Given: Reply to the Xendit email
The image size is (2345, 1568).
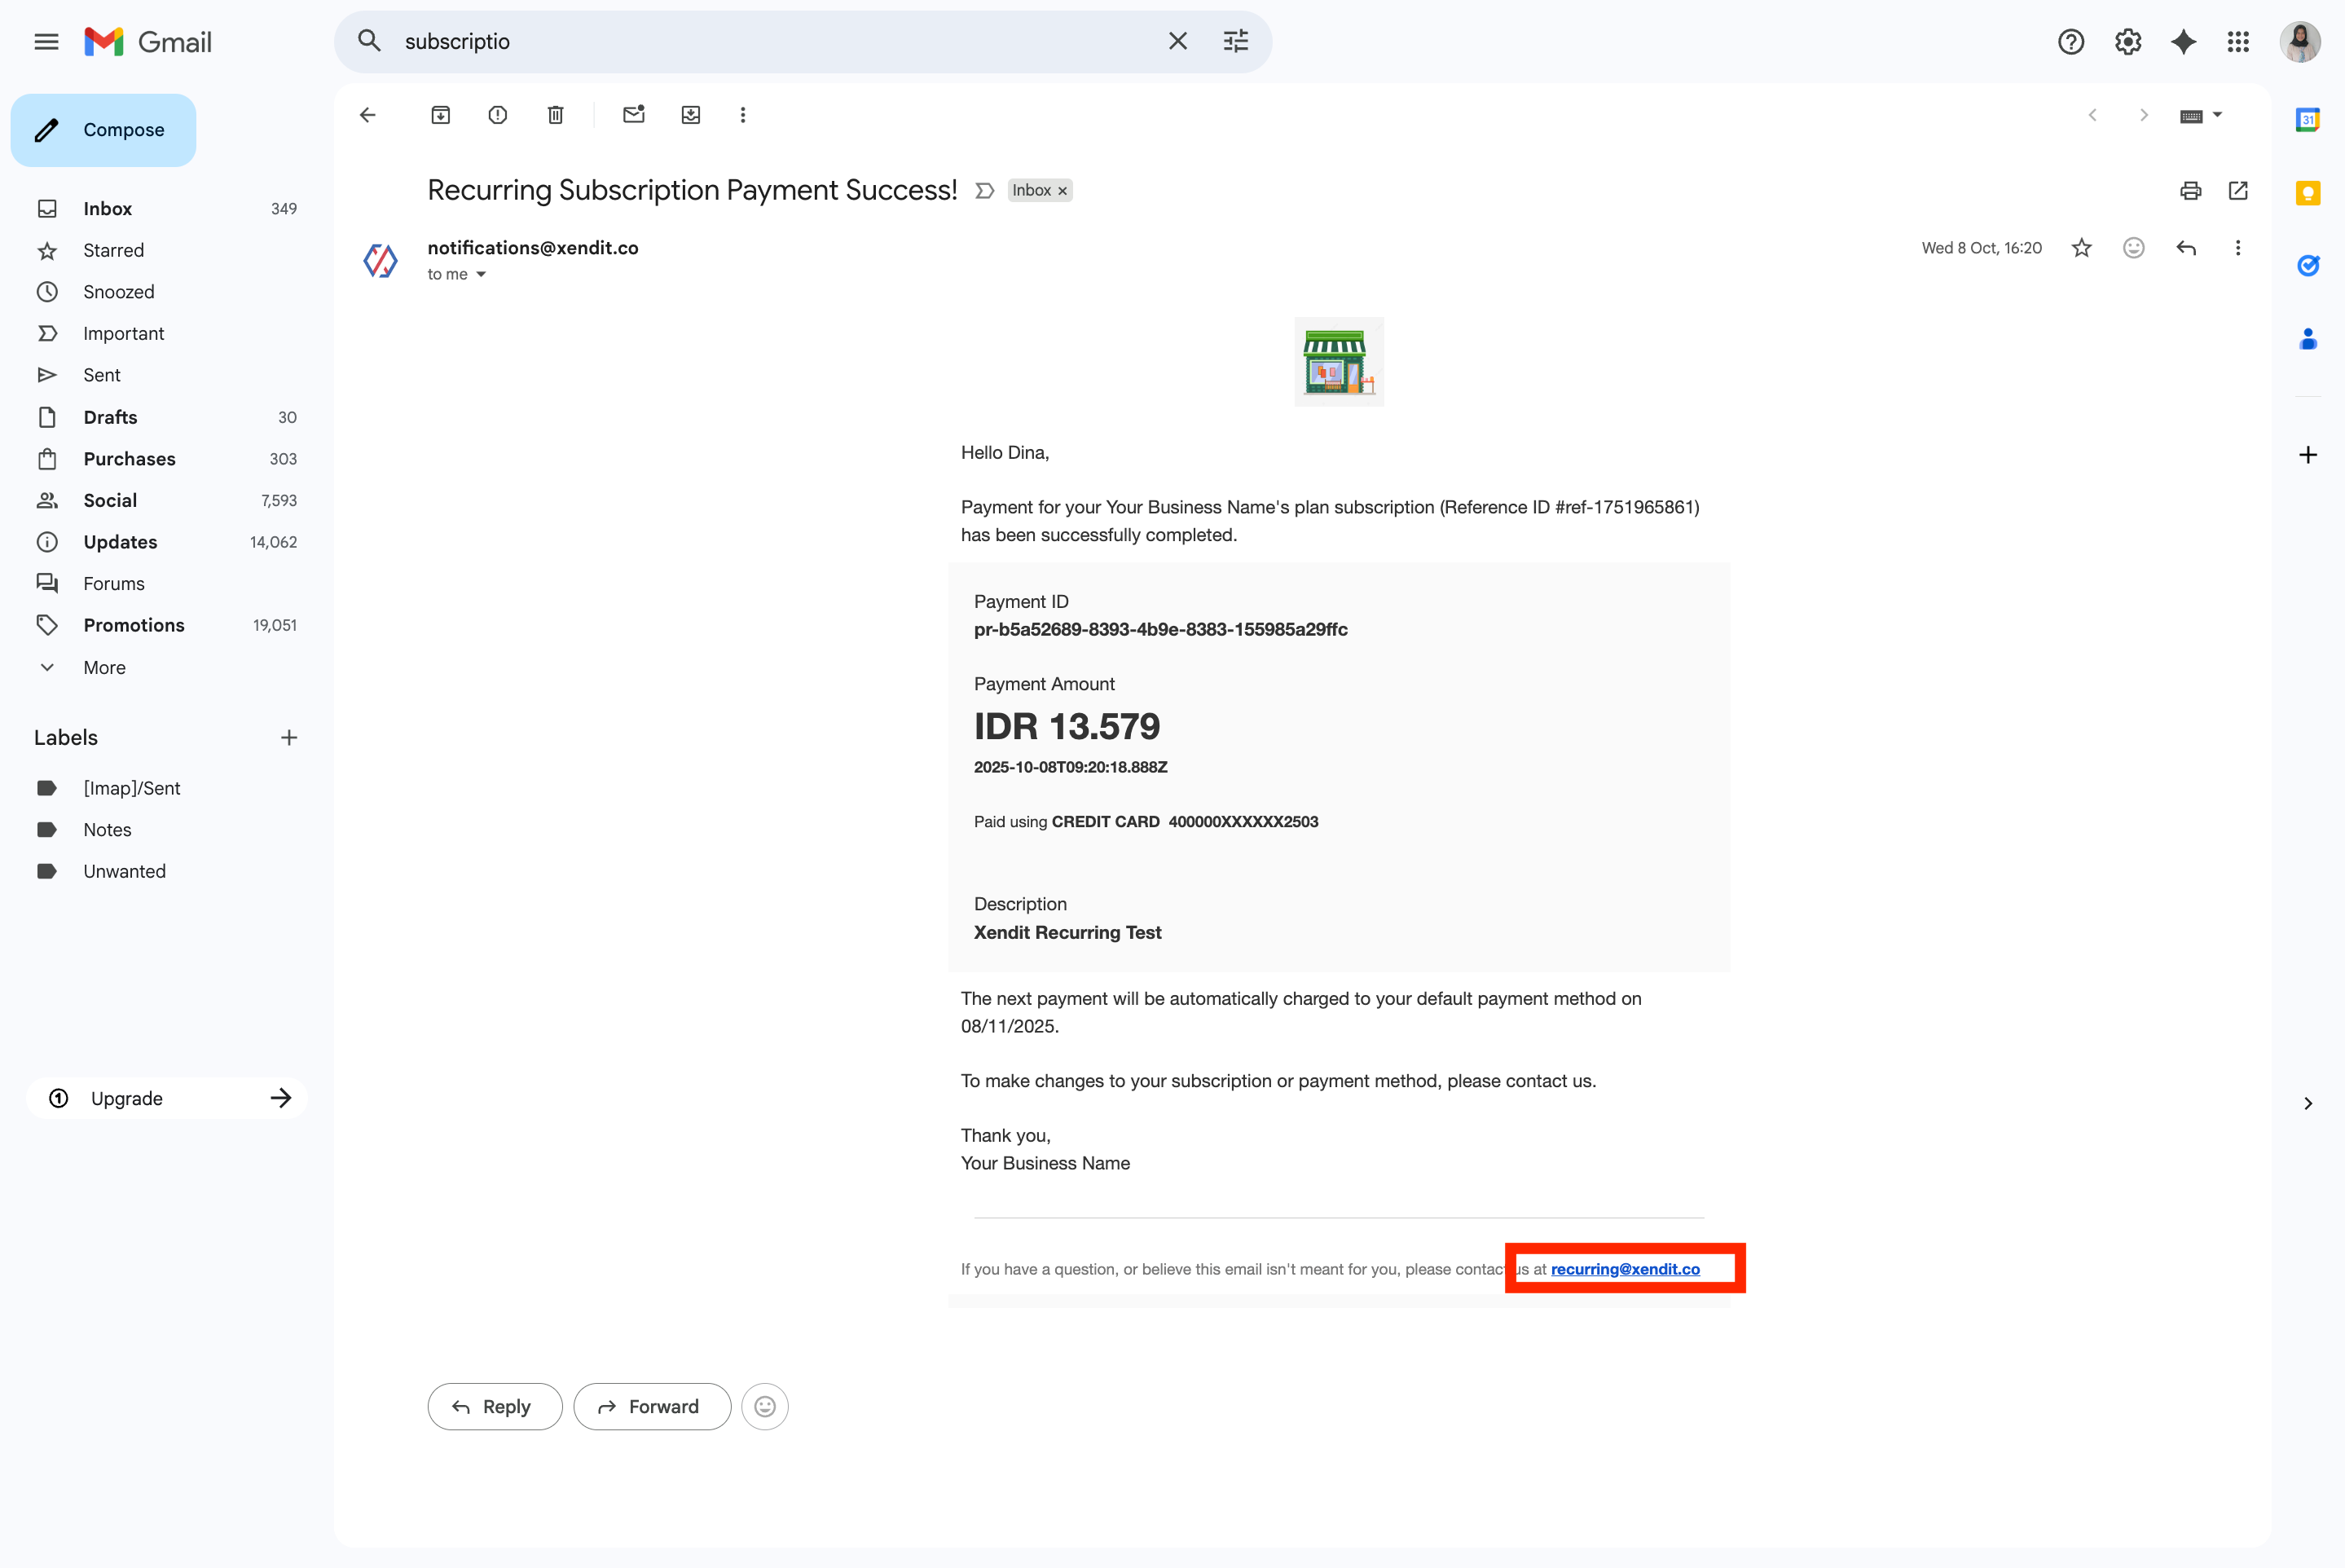Looking at the screenshot, I should tap(494, 1406).
